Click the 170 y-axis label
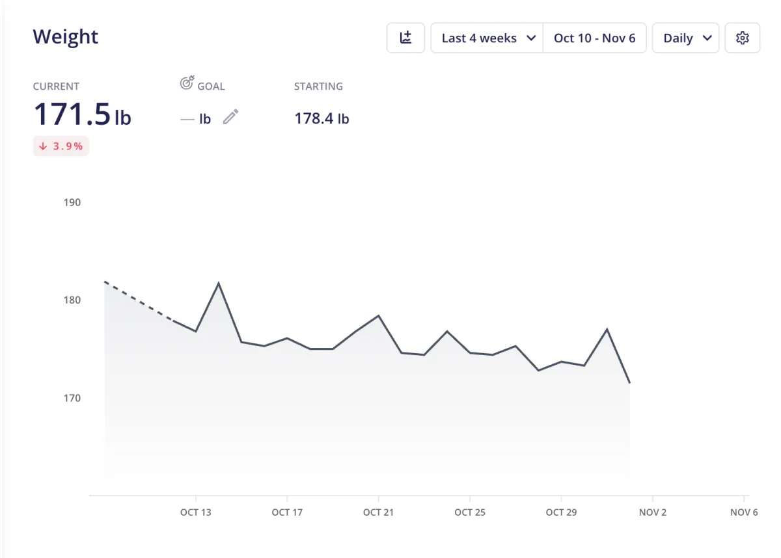 [72, 397]
